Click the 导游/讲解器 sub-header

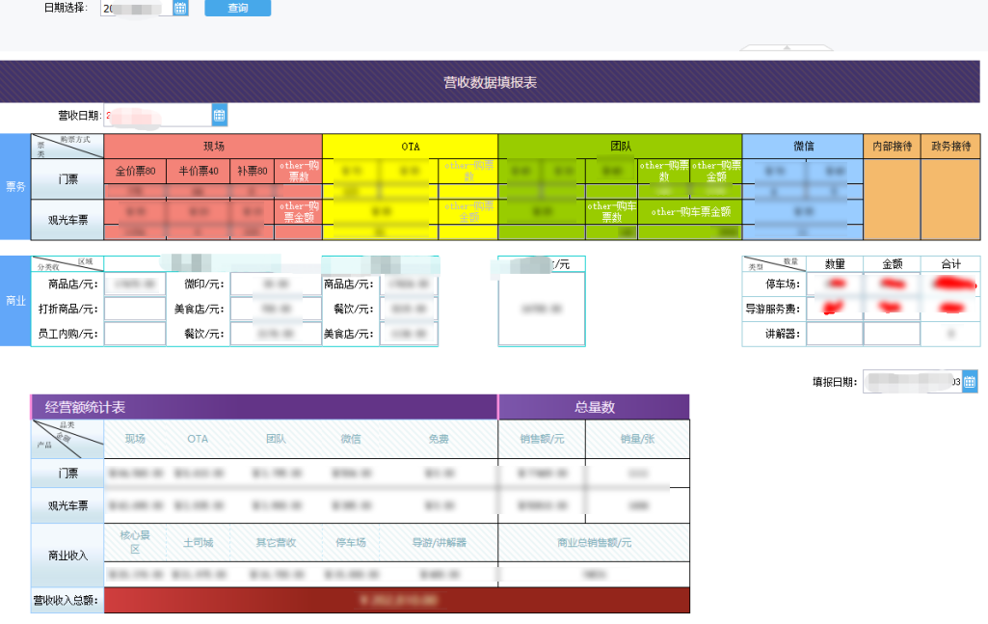439,542
